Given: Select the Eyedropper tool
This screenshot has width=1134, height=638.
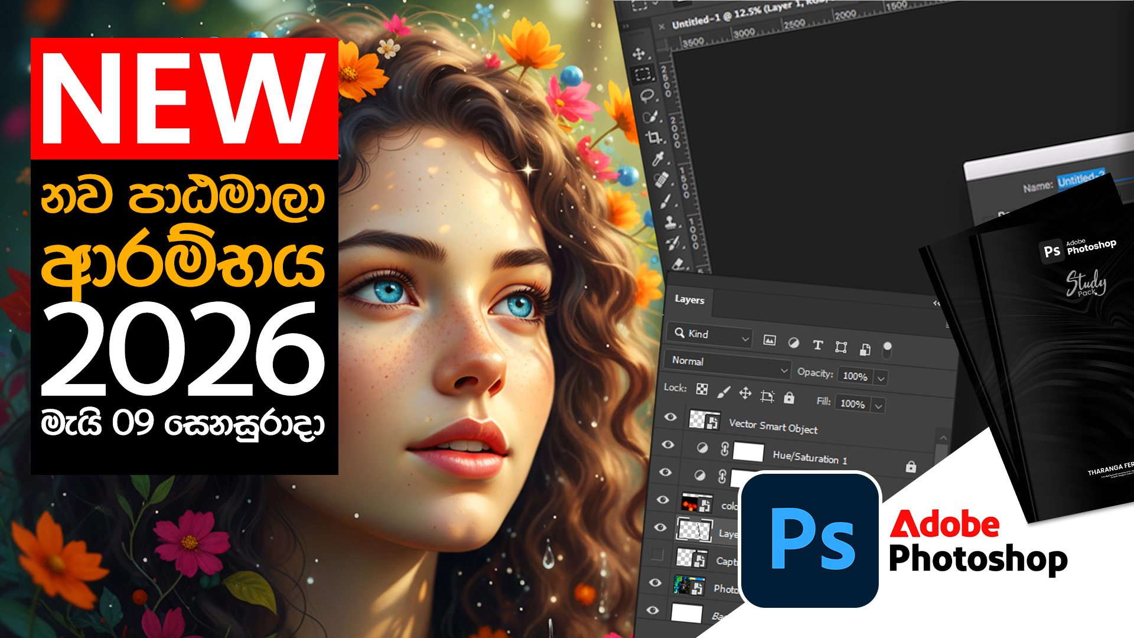Looking at the screenshot, I should coord(657,158).
